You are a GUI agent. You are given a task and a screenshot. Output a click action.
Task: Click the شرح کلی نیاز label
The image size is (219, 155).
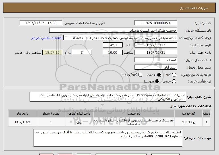coord(199,97)
